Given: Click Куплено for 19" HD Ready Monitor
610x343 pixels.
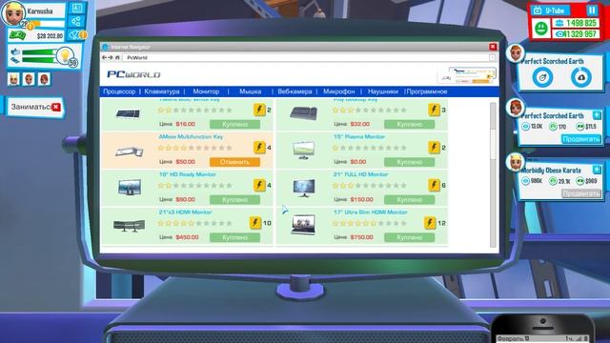Looking at the screenshot, I should 234,199.
